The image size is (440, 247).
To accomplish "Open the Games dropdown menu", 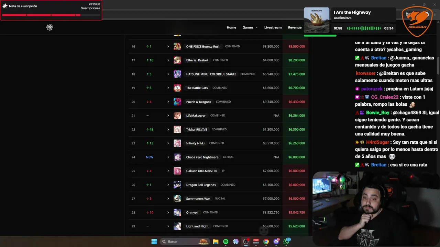I will [x=250, y=27].
